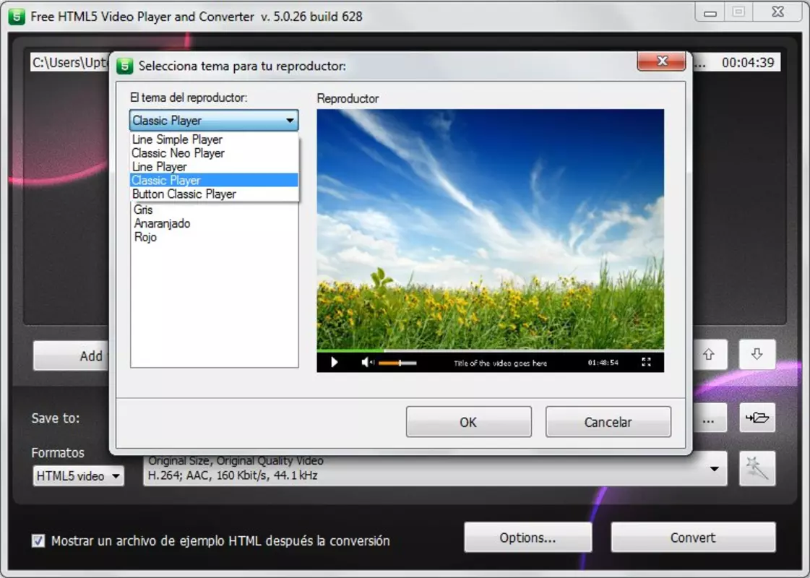Click the fullscreen icon in the preview player

click(646, 362)
